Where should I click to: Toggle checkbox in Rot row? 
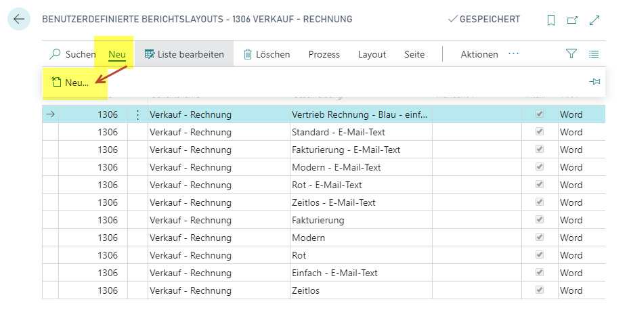click(540, 254)
